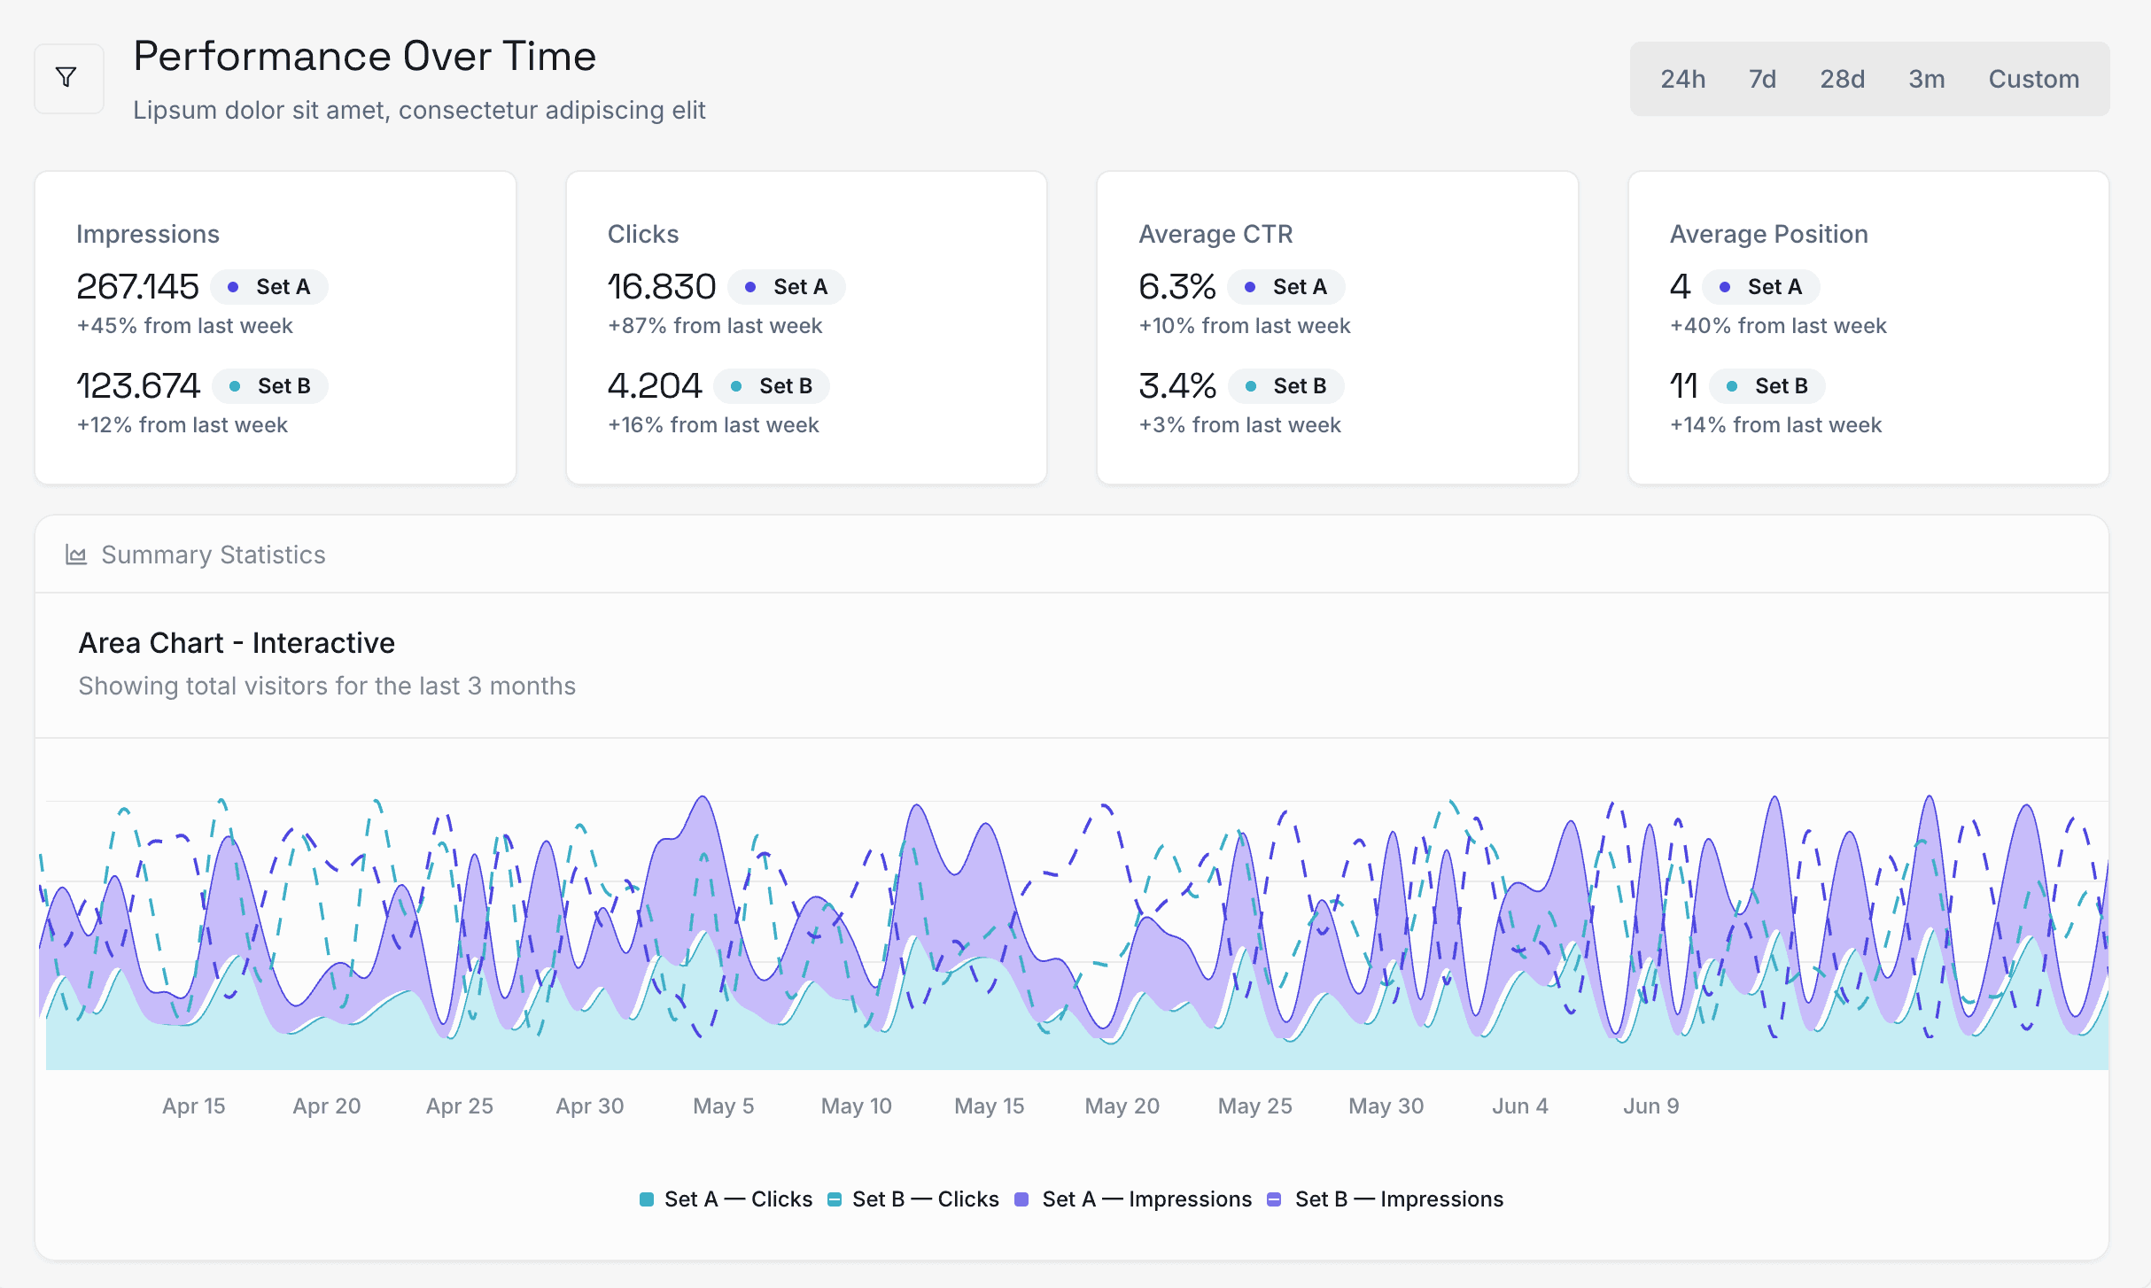Select the 24h time range tab
This screenshot has width=2151, height=1288.
[x=1682, y=79]
